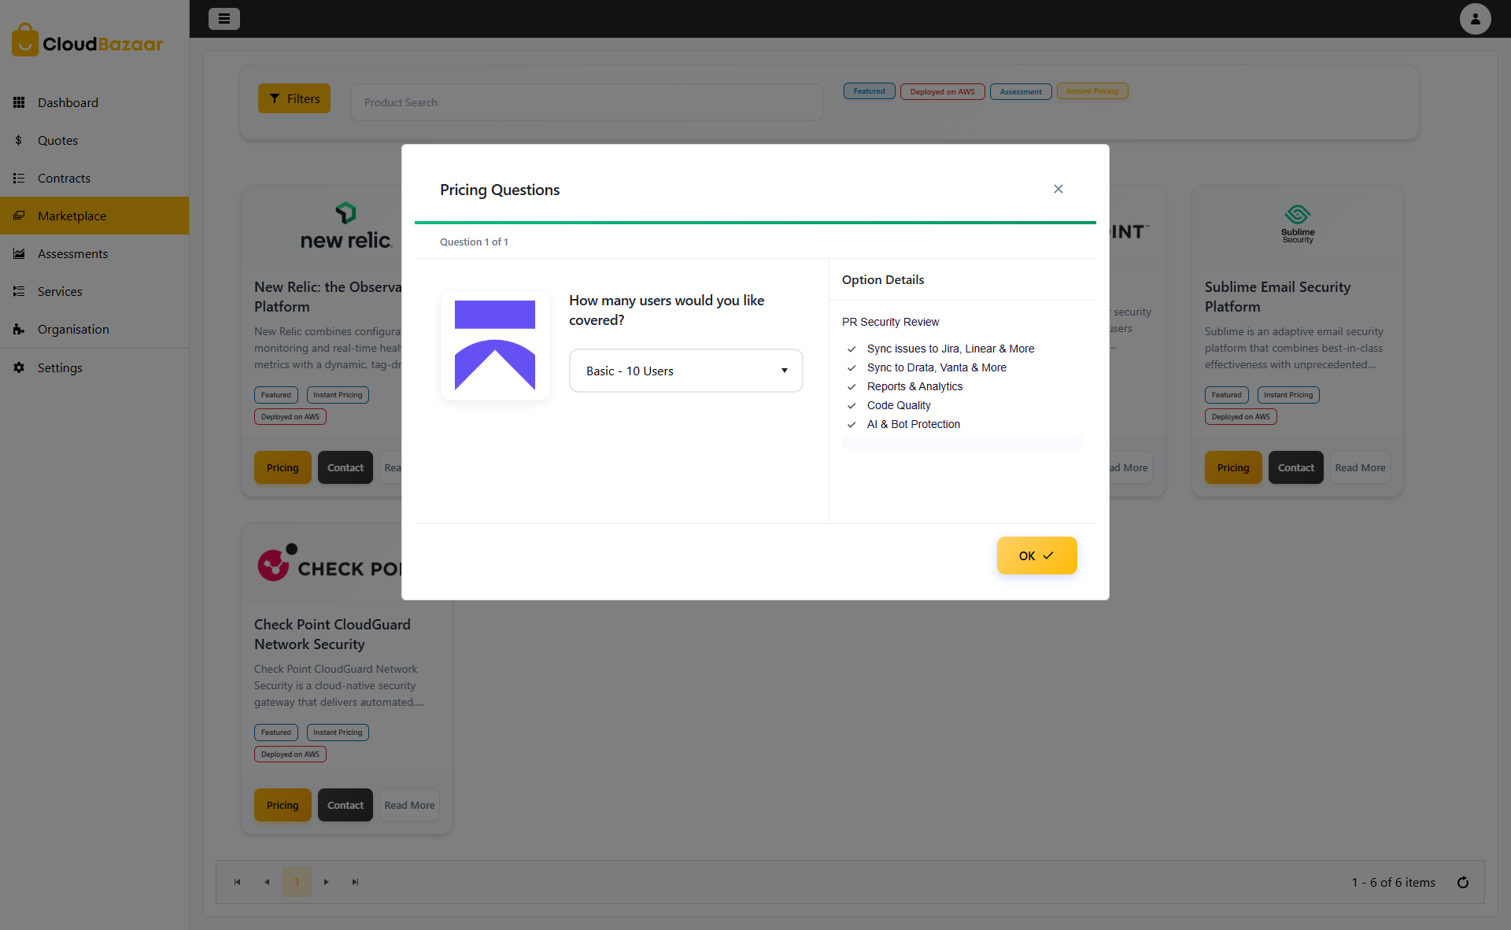Click the hamburger menu toggle icon

[224, 19]
